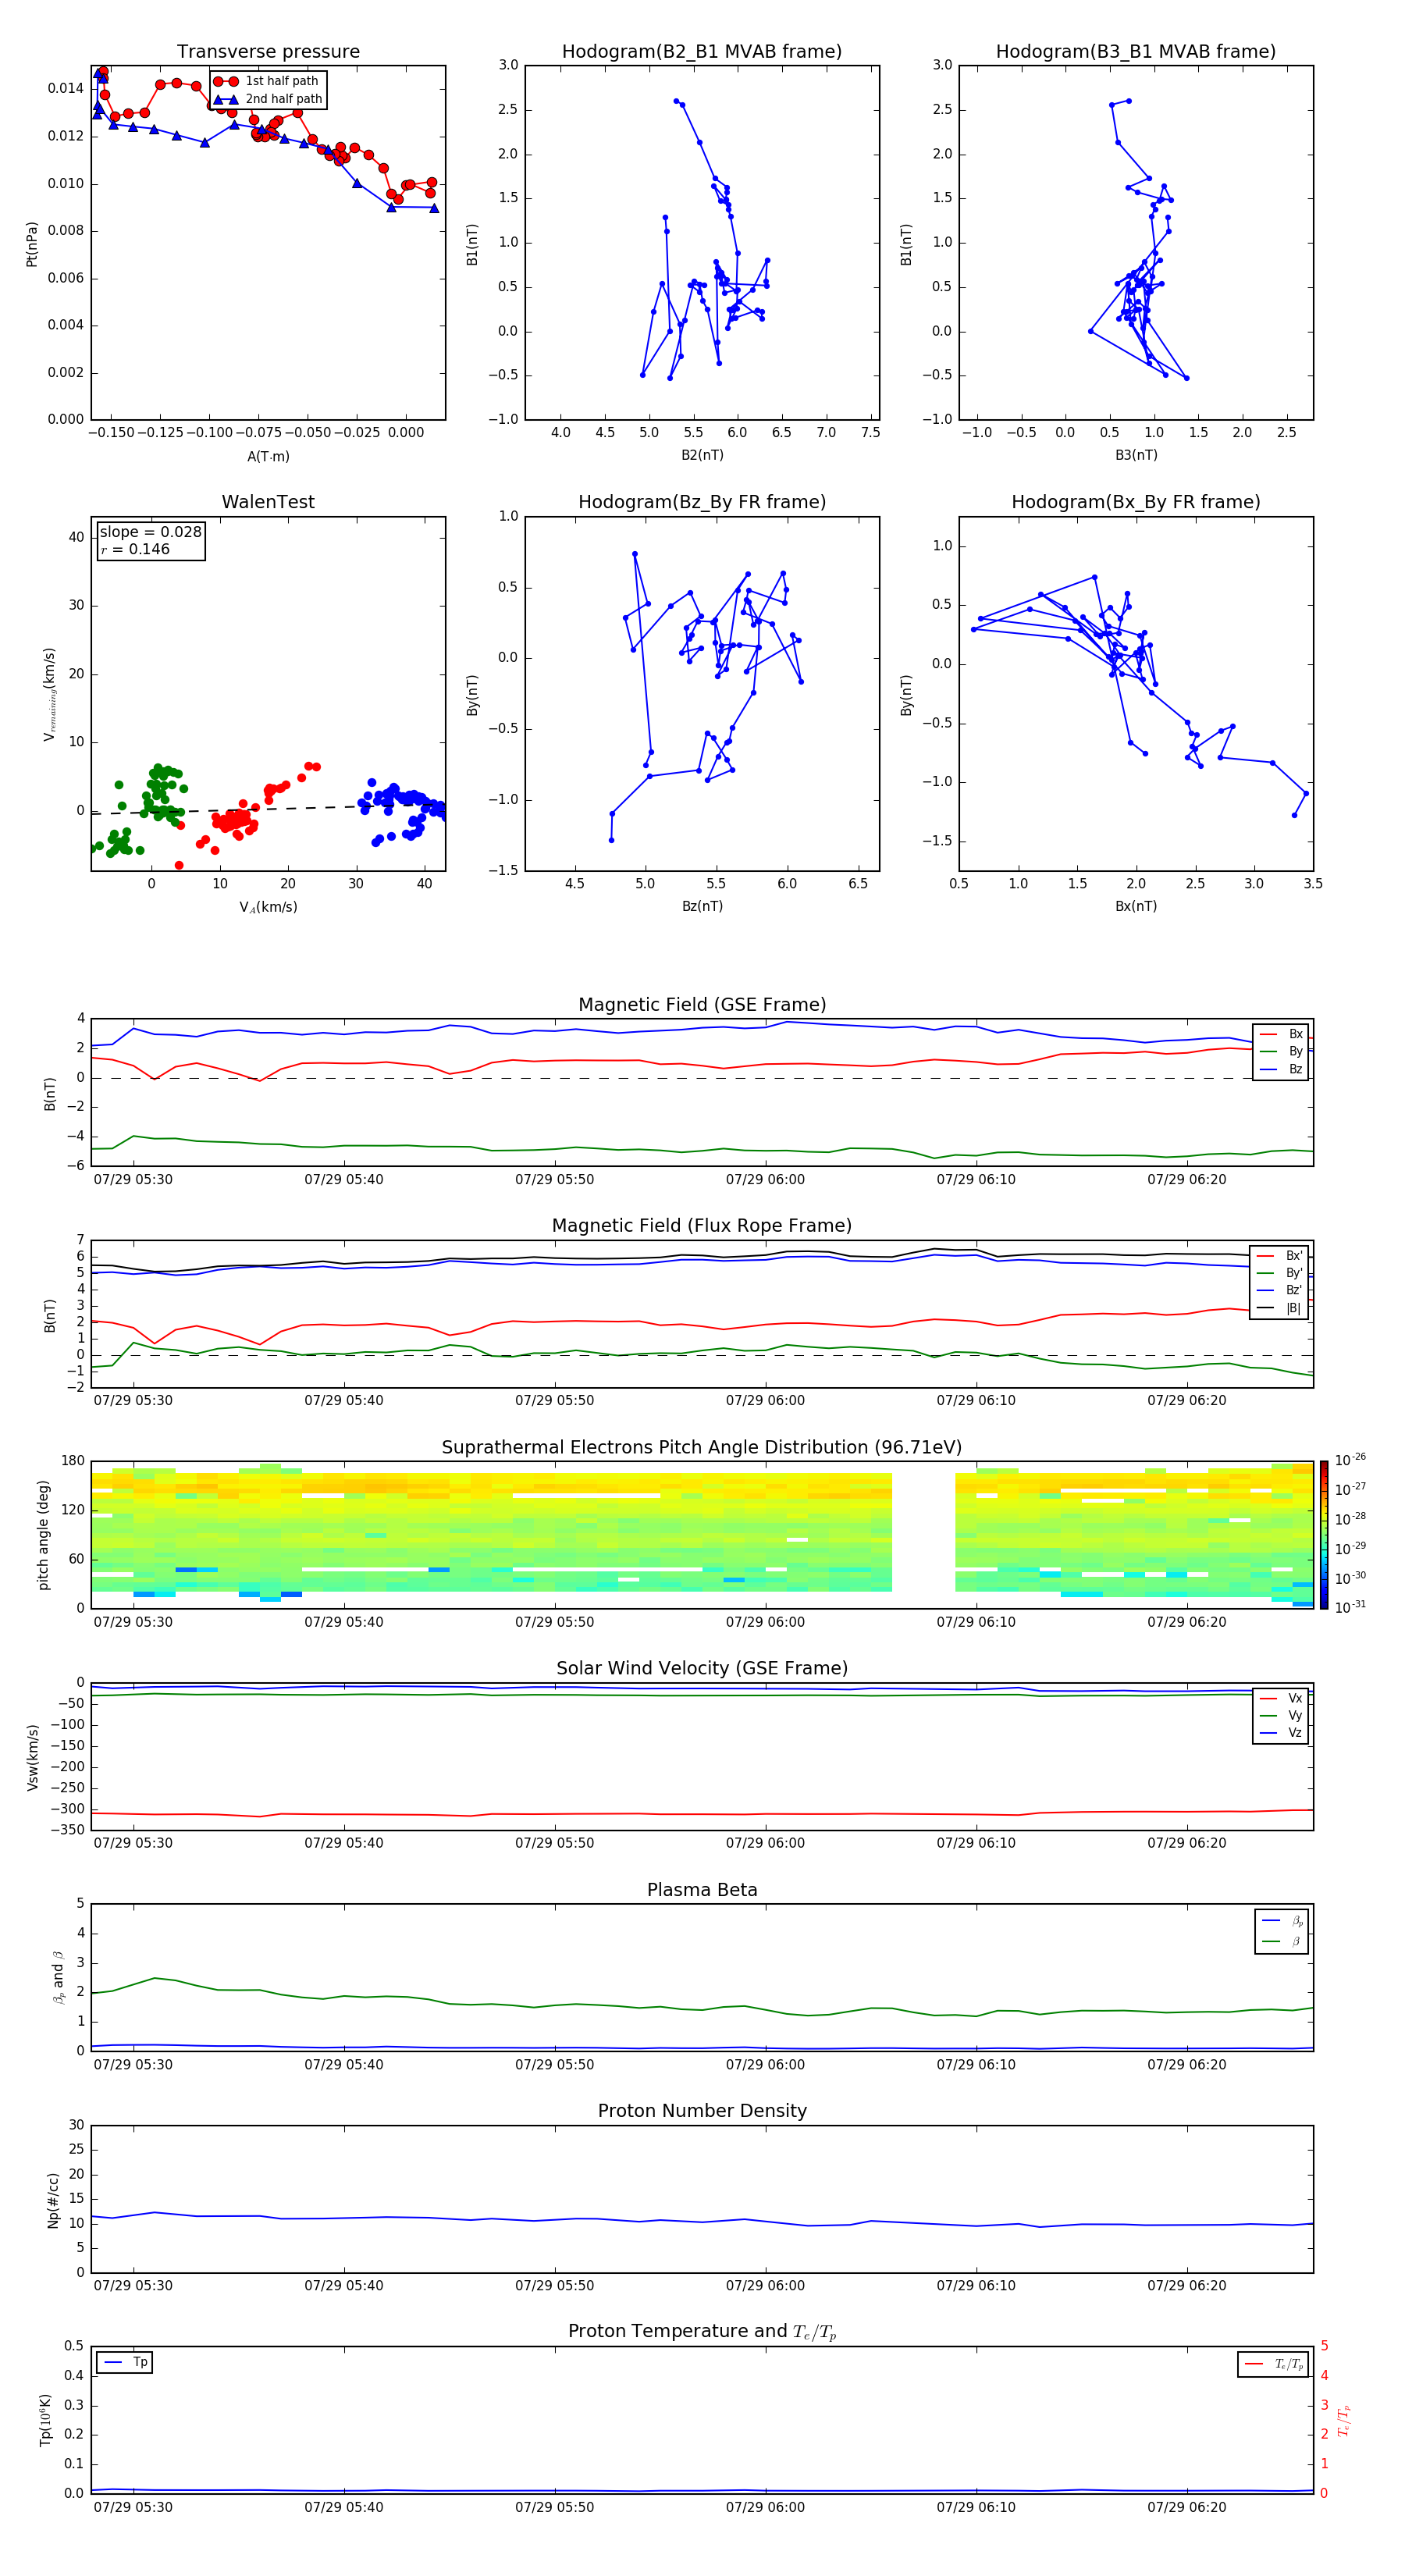Click 'B(nT)' label of GSE Magnetic Field
This screenshot has width=1405, height=2576.
[x=49, y=1093]
